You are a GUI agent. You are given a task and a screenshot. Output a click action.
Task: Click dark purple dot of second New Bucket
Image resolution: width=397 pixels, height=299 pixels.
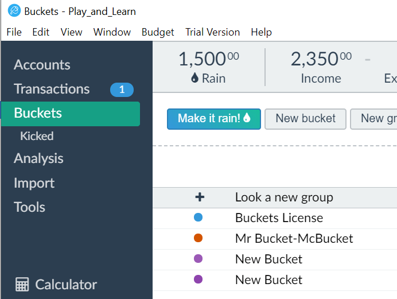[198, 279]
